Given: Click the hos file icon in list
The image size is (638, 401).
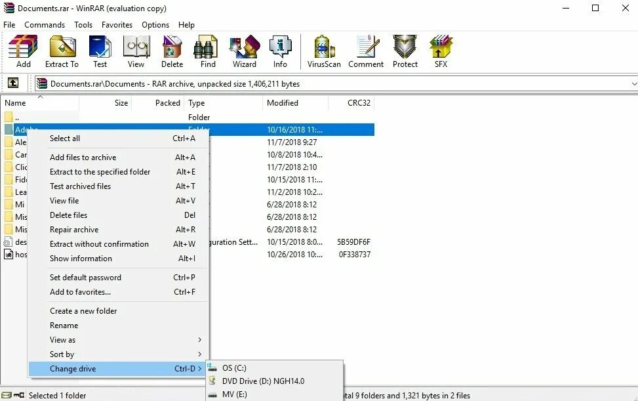Looking at the screenshot, I should [x=9, y=255].
